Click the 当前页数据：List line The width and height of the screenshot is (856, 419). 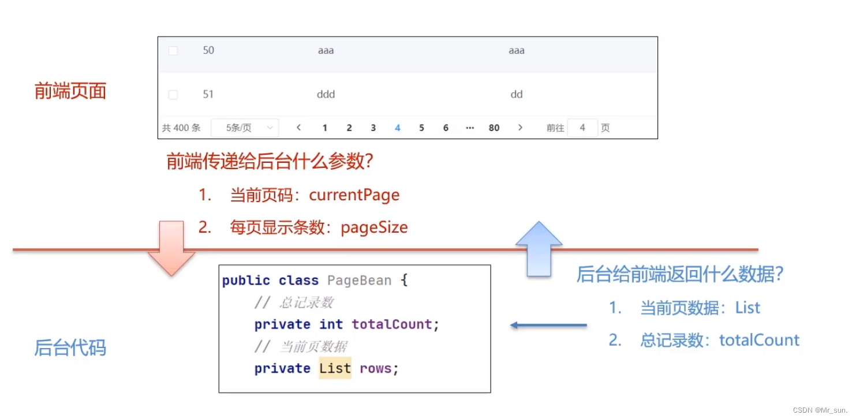[685, 308]
